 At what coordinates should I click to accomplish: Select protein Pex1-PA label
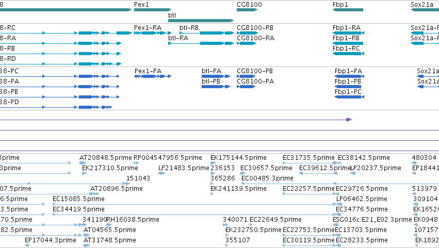[148, 71]
